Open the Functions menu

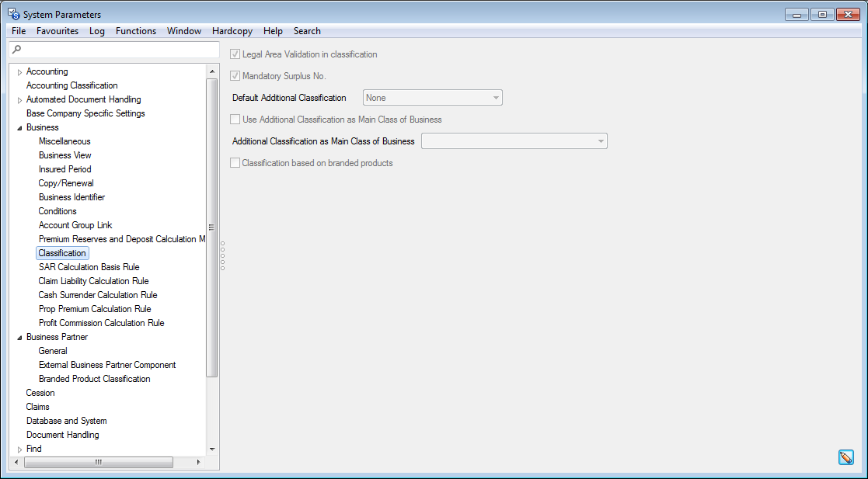(x=136, y=31)
